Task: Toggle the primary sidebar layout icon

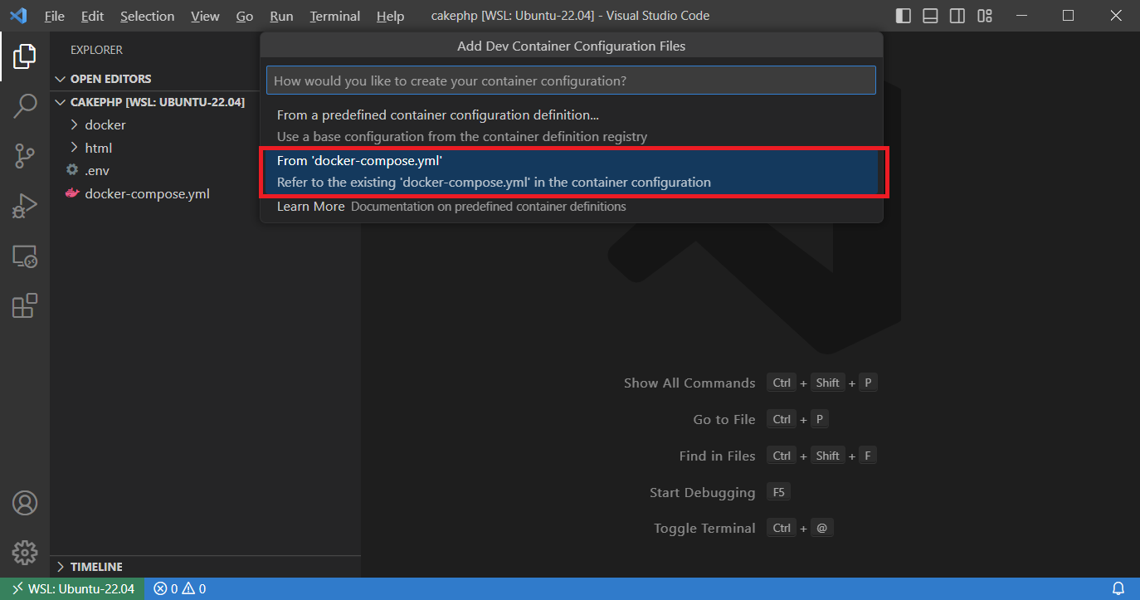Action: tap(903, 15)
